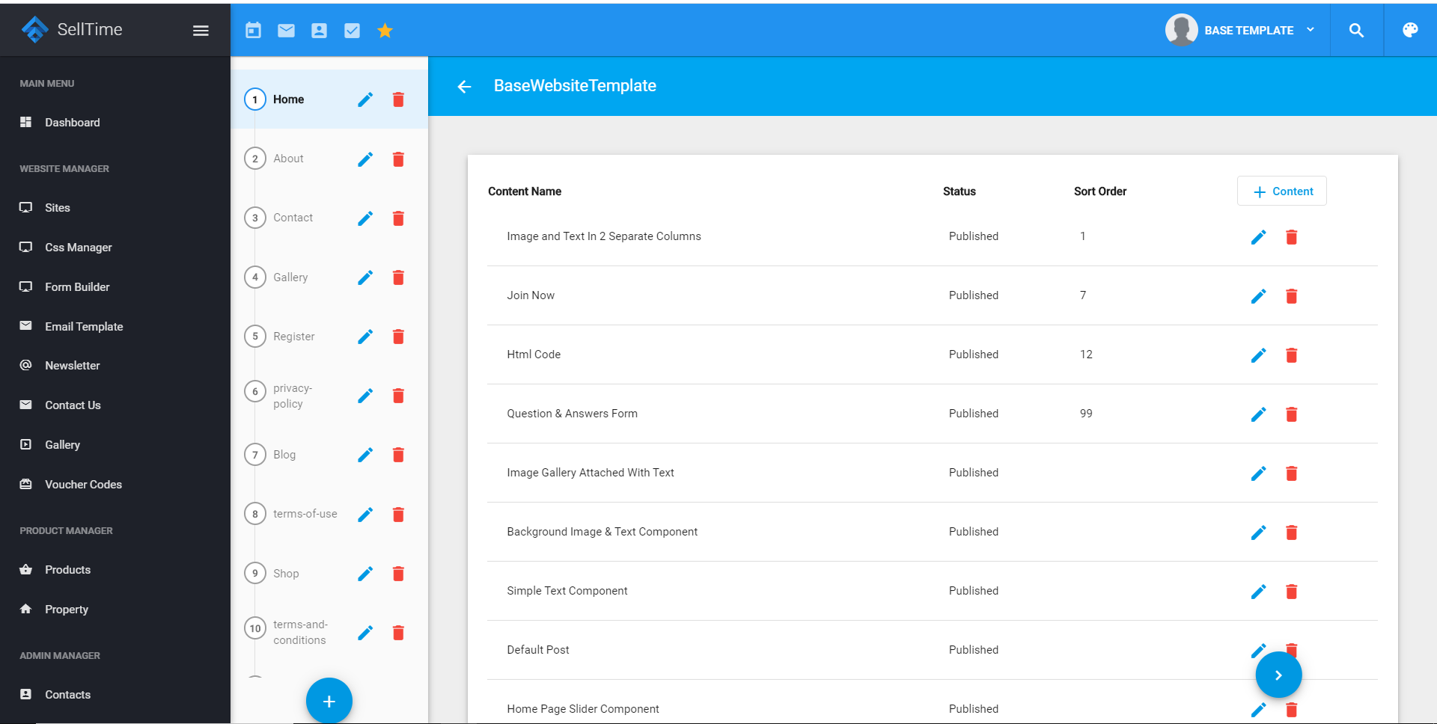The image size is (1437, 724).
Task: Delete the Html Code content row
Action: pos(1291,355)
